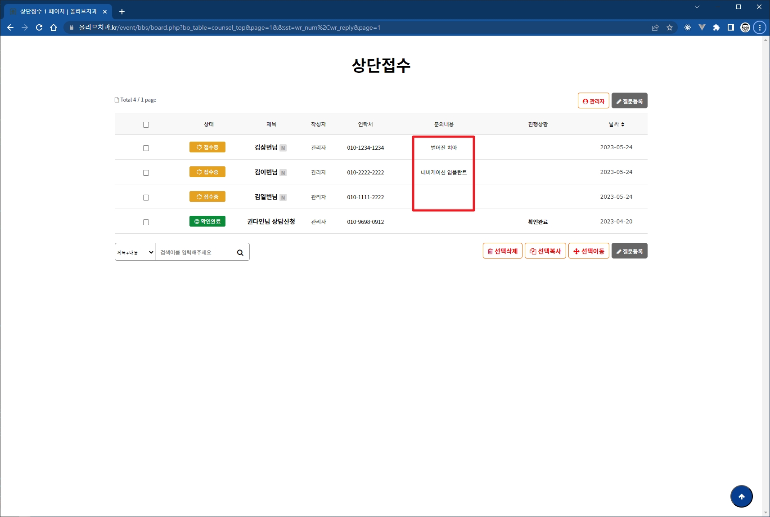Select the checkbox for 김삼번님 row
Viewport: 770px width, 517px height.
[x=146, y=148]
